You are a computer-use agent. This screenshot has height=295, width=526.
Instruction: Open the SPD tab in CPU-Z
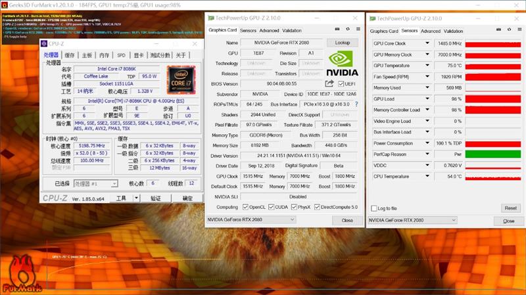coord(121,56)
